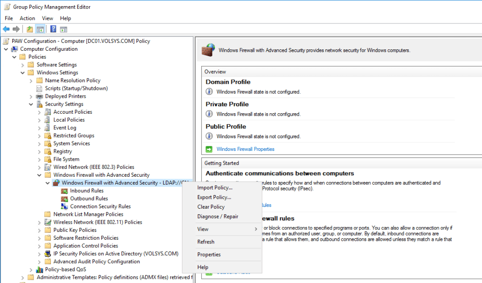
Task: Open the Windows Firewall Properties link
Action: pos(245,149)
